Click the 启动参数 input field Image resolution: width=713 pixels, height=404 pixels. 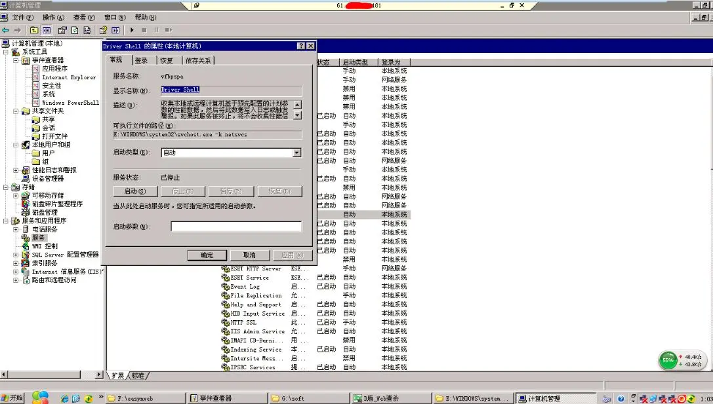(x=236, y=227)
